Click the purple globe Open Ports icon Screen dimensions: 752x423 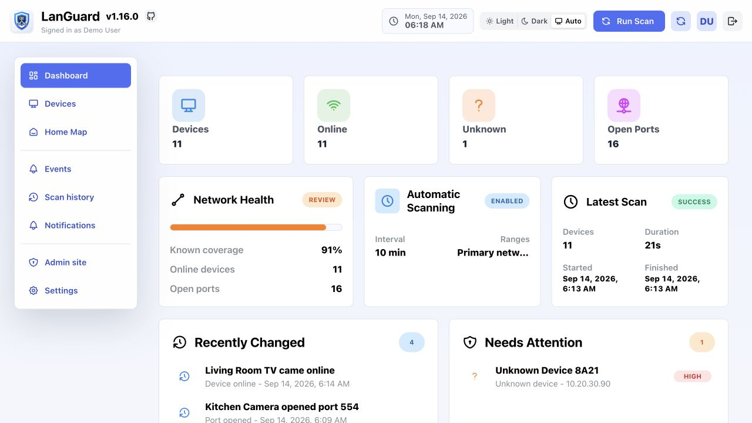coord(624,105)
